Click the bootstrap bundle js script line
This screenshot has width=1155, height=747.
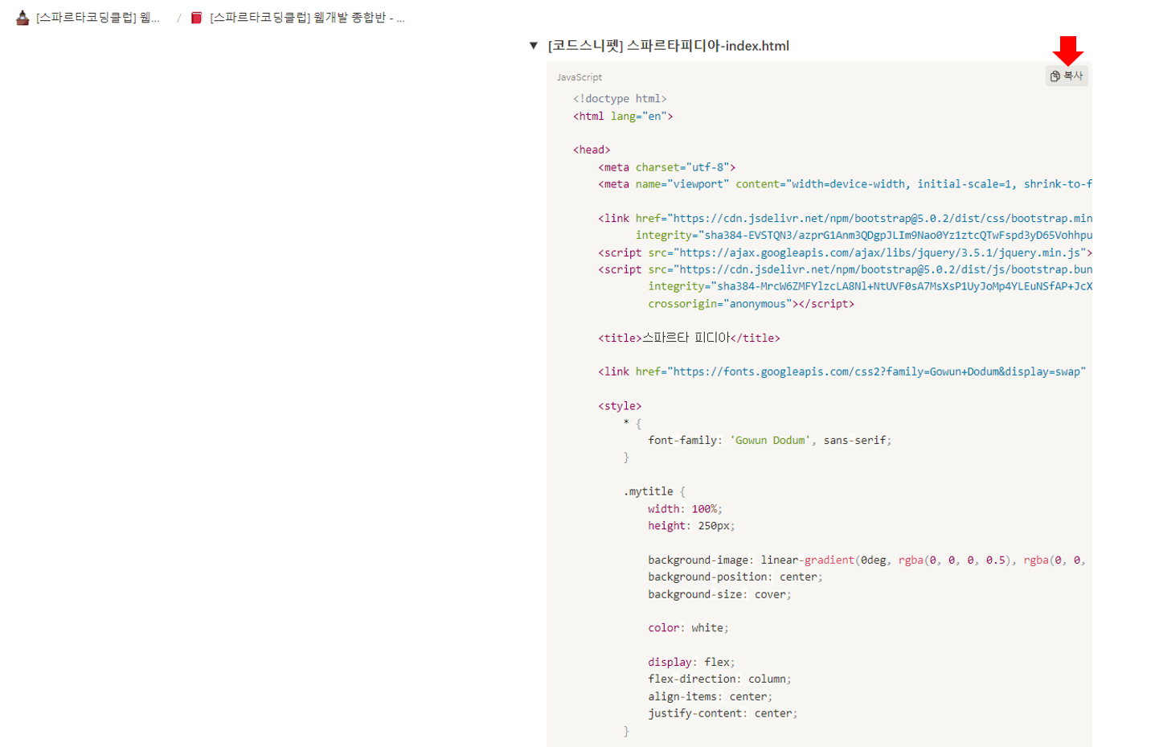click(845, 269)
